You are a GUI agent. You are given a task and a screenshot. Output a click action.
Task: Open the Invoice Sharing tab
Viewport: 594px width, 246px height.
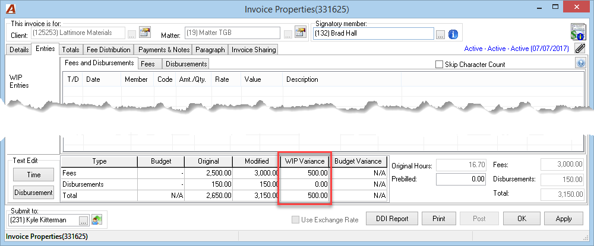coord(254,50)
